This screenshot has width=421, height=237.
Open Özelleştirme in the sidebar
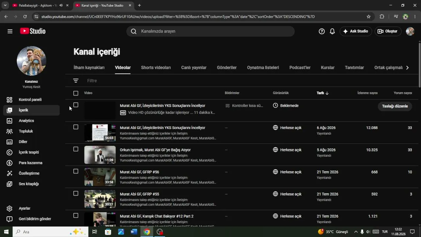(x=32, y=173)
